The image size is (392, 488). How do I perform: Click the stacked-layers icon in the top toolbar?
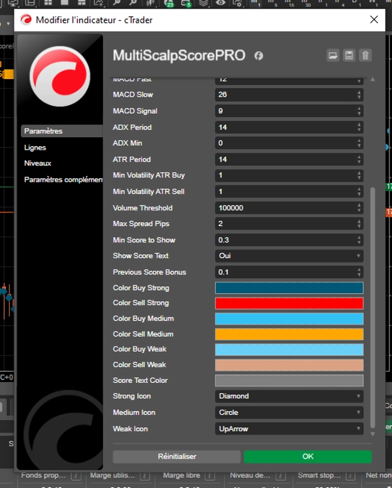(203, 3)
